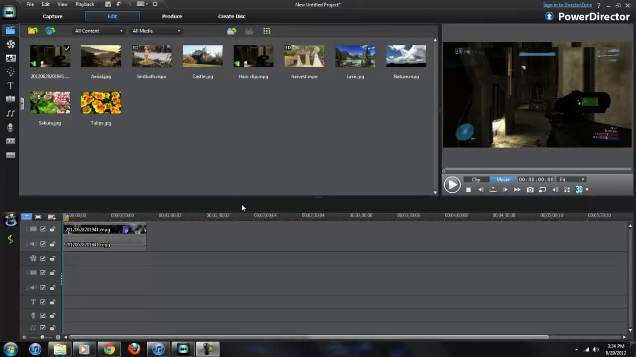Click Sign in to DirectorZone link

click(567, 5)
